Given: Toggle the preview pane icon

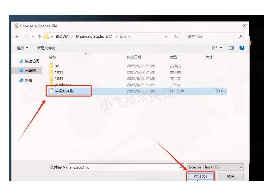Looking at the screenshot, I should (x=231, y=48).
